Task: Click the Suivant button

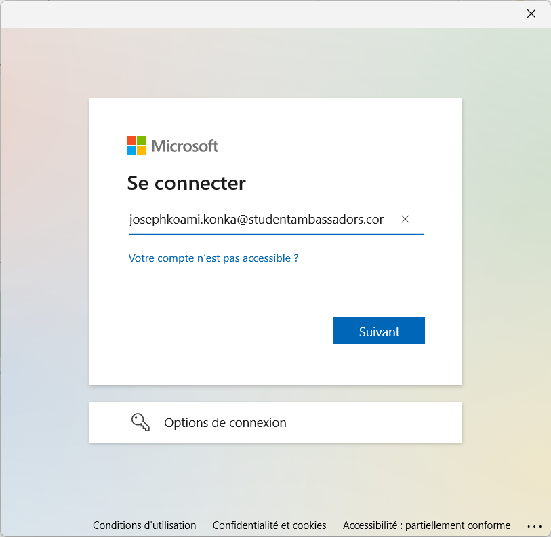Action: (x=379, y=331)
